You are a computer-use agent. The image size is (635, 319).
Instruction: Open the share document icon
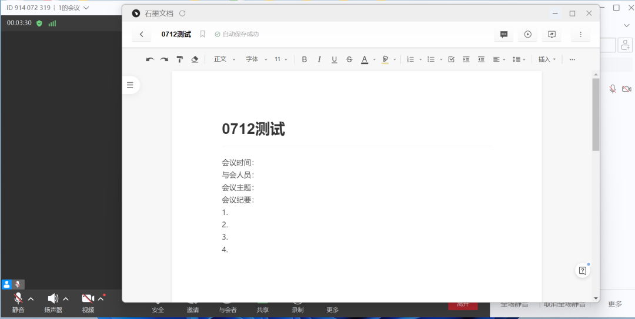click(552, 35)
